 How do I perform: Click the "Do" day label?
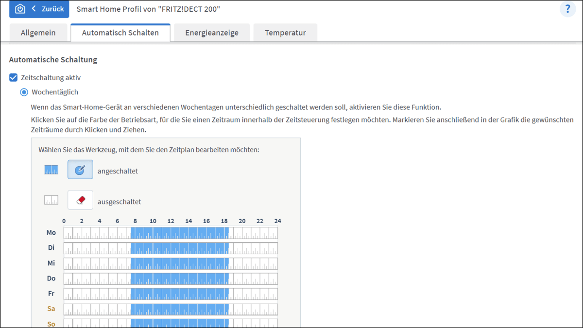(51, 278)
